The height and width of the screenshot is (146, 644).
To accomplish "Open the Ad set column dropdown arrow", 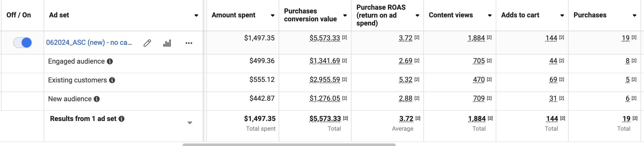I will (x=196, y=15).
